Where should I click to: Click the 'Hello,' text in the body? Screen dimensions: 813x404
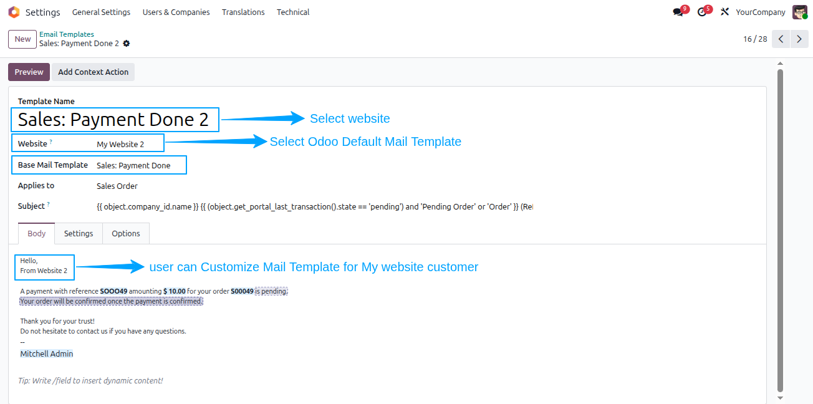tap(29, 261)
